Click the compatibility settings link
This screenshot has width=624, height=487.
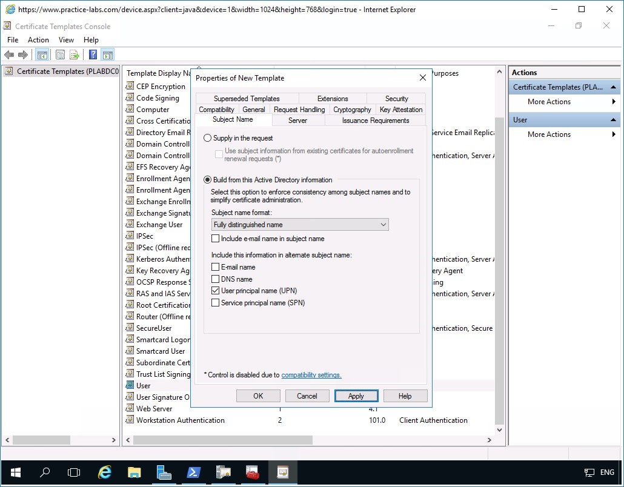[311, 375]
